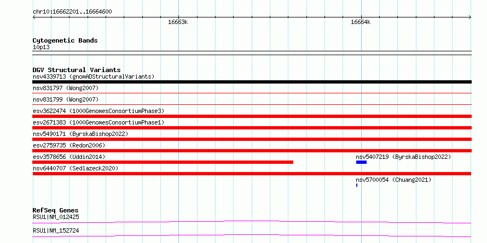Click the black nsv4339713 variant bar
487x243 pixels.
[x=252, y=82]
